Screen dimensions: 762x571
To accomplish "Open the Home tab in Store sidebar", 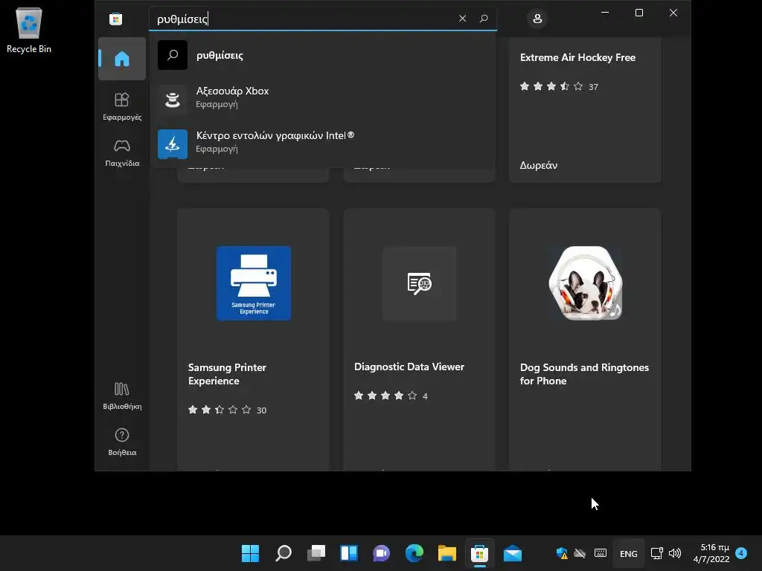I will [x=121, y=59].
